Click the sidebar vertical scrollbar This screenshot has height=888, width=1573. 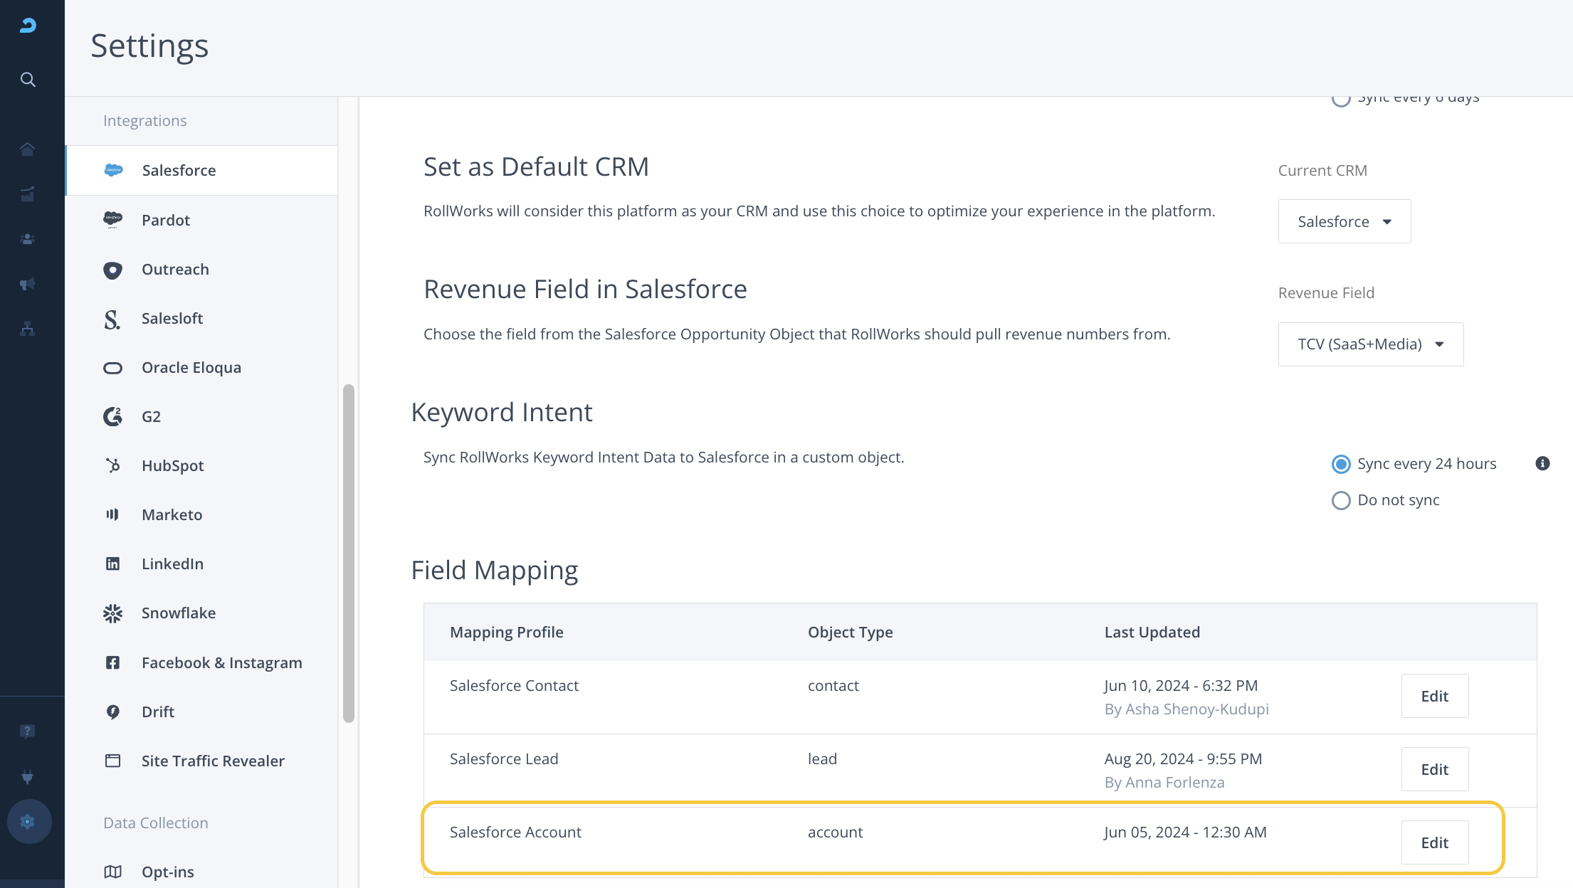pyautogui.click(x=349, y=553)
